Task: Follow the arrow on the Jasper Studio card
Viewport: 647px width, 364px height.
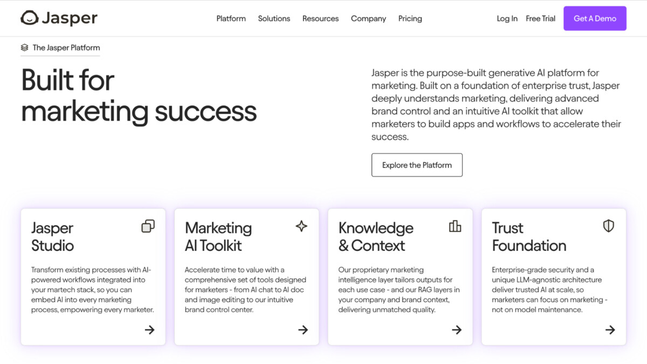Action: coord(150,330)
